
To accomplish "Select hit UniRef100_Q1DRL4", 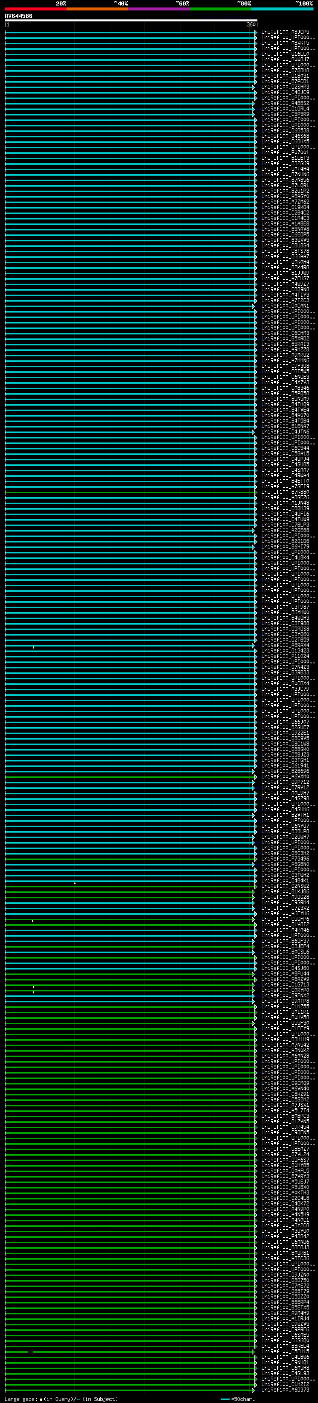I will (285, 109).
